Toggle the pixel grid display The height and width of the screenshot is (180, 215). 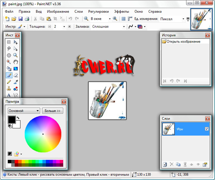pos(123,19)
